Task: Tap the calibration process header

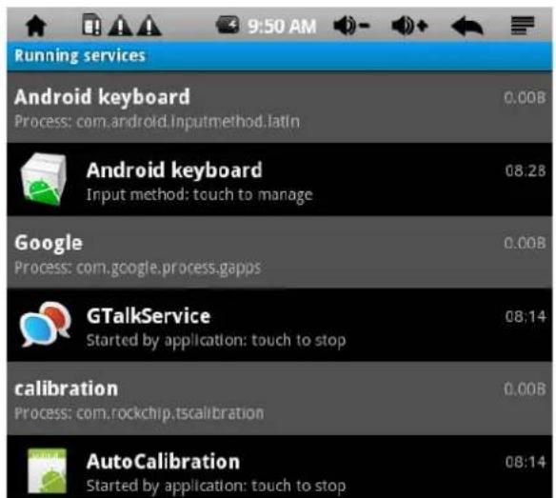Action: (x=279, y=399)
